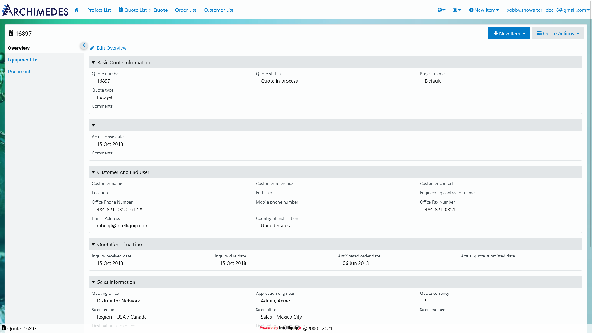Collapse the unnamed section with close date
Image resolution: width=592 pixels, height=333 pixels.
[93, 125]
